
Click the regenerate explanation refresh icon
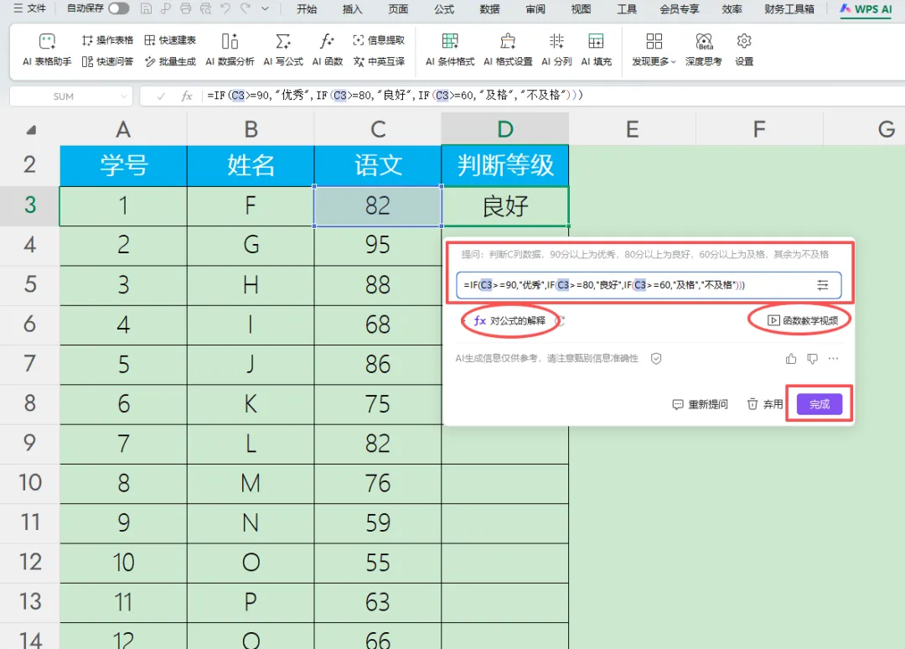tap(559, 320)
